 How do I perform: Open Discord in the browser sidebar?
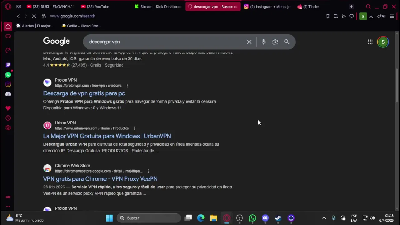(8, 94)
